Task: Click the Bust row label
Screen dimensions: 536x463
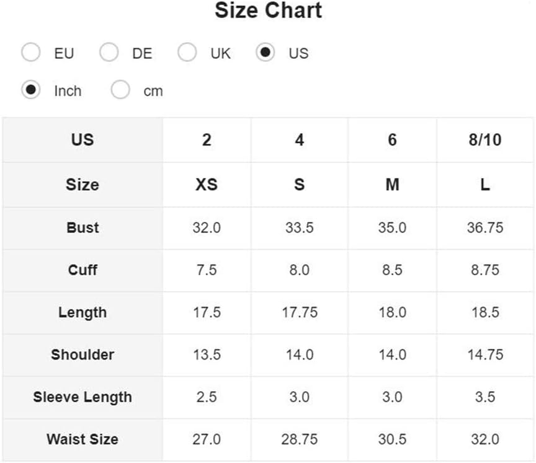Action: coord(83,227)
